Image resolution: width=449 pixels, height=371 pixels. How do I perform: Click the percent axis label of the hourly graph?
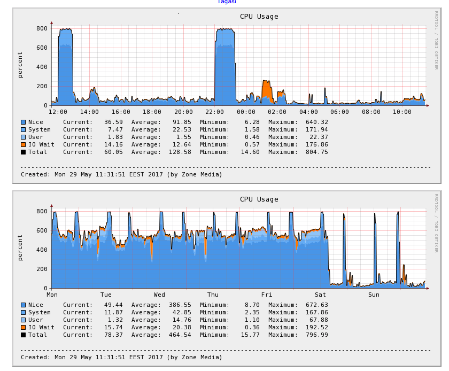pos(20,65)
